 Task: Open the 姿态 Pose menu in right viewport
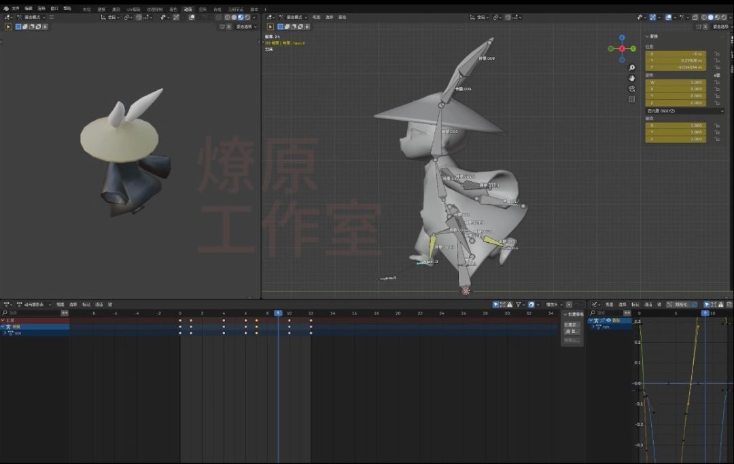click(342, 17)
